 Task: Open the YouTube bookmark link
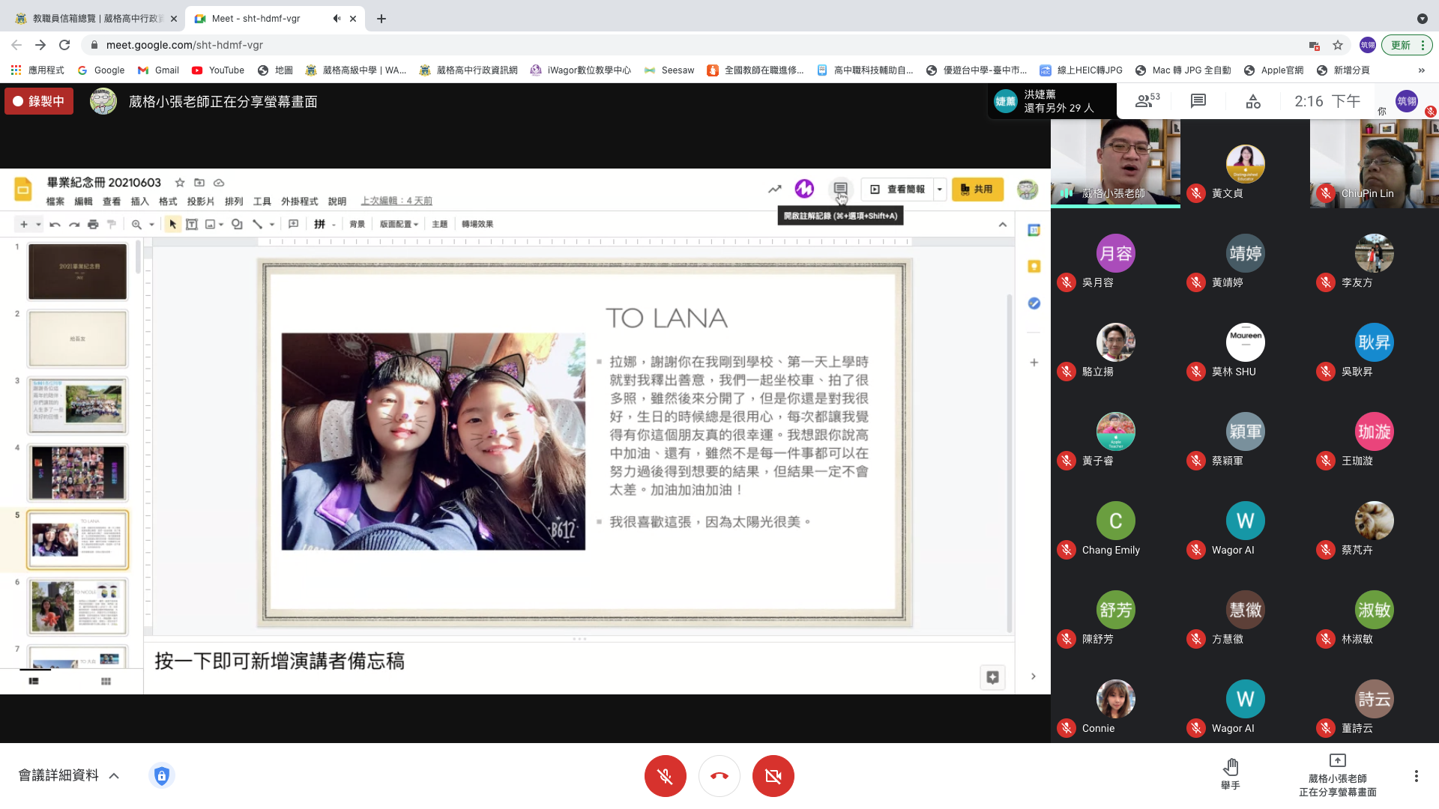(x=218, y=70)
